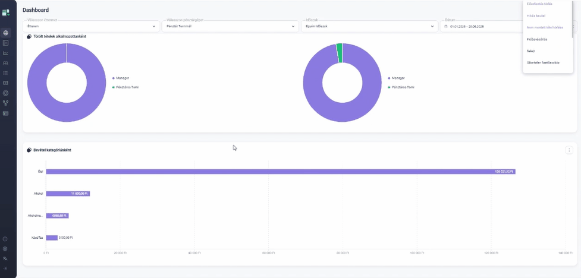Click the branch fork sidebar icon
Viewport: 581px width, 278px height.
tap(5, 103)
